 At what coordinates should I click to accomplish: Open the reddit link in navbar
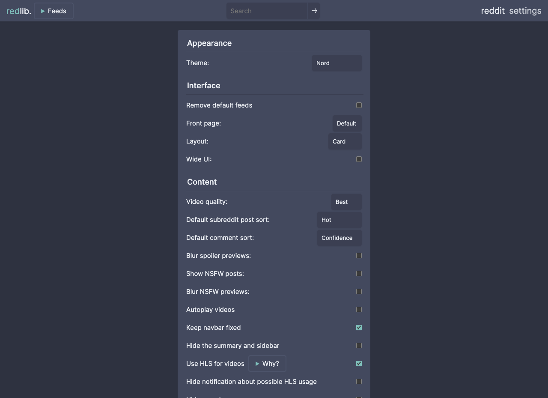click(x=493, y=11)
